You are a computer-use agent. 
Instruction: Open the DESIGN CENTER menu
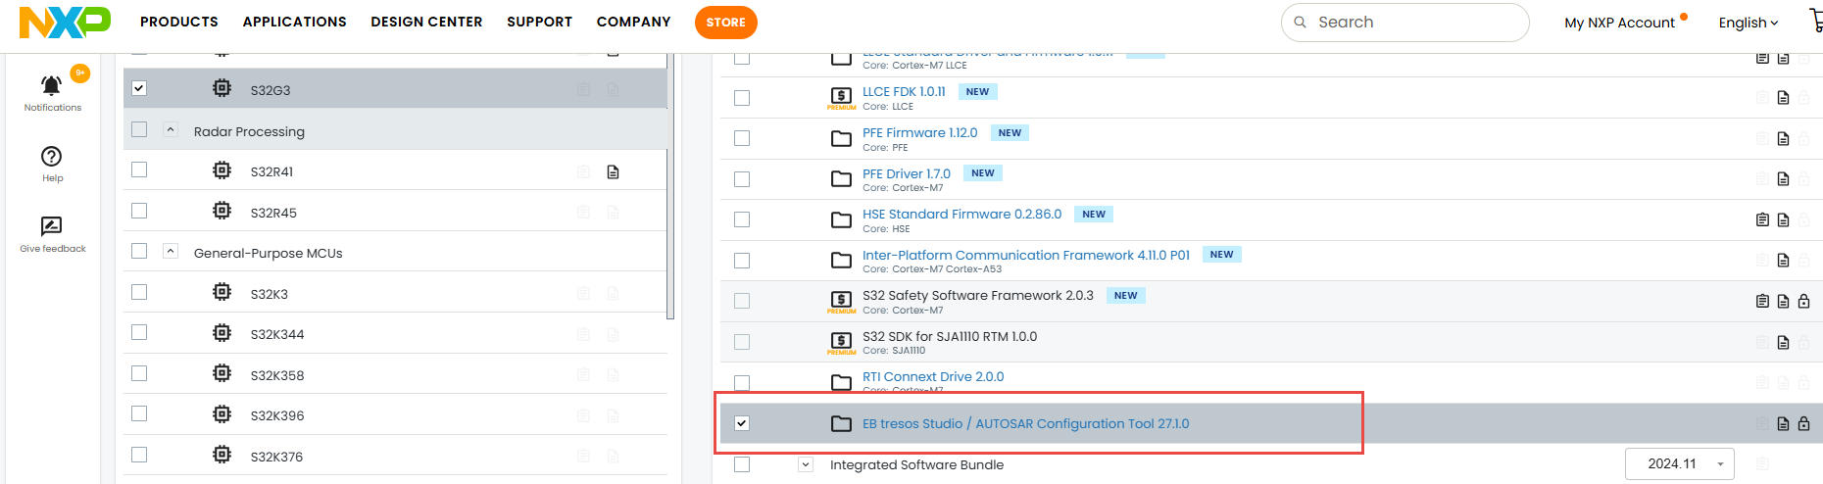pos(426,22)
